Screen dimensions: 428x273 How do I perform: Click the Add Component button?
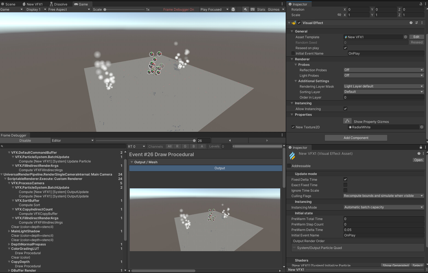[355, 138]
